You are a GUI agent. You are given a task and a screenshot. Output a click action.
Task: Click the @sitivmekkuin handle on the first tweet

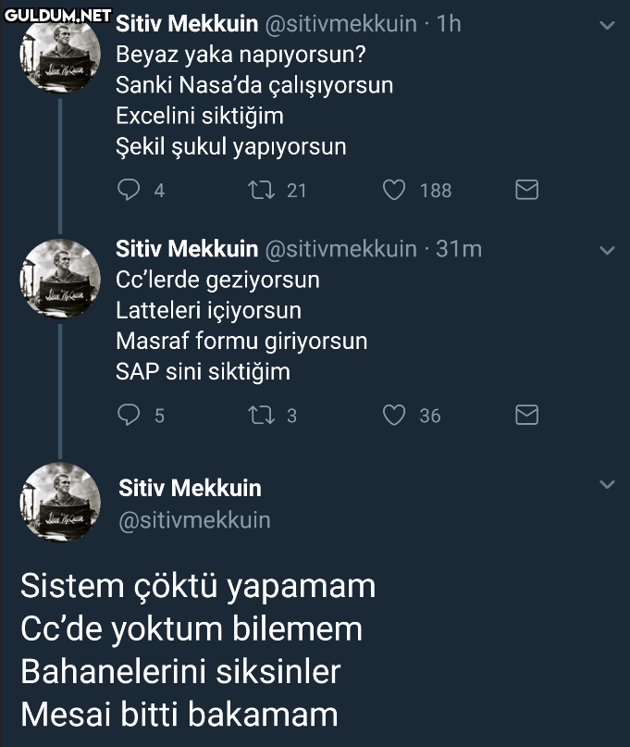click(x=342, y=24)
